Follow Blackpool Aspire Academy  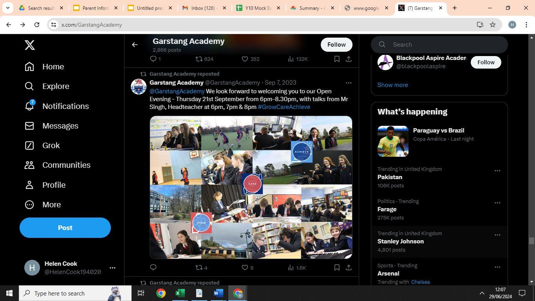(486, 62)
